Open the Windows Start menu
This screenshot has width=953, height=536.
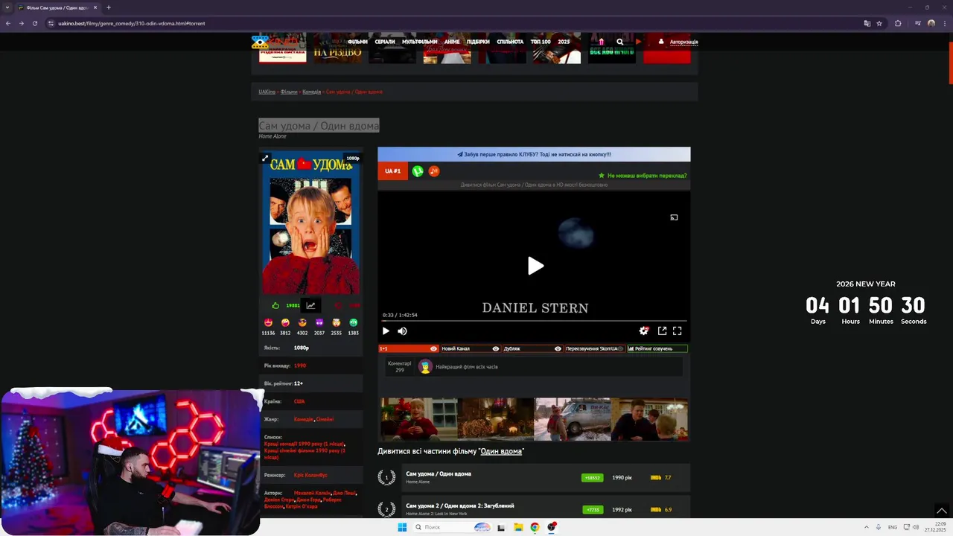tap(402, 527)
